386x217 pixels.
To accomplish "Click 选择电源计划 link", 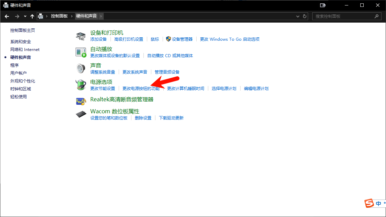I will click(224, 89).
